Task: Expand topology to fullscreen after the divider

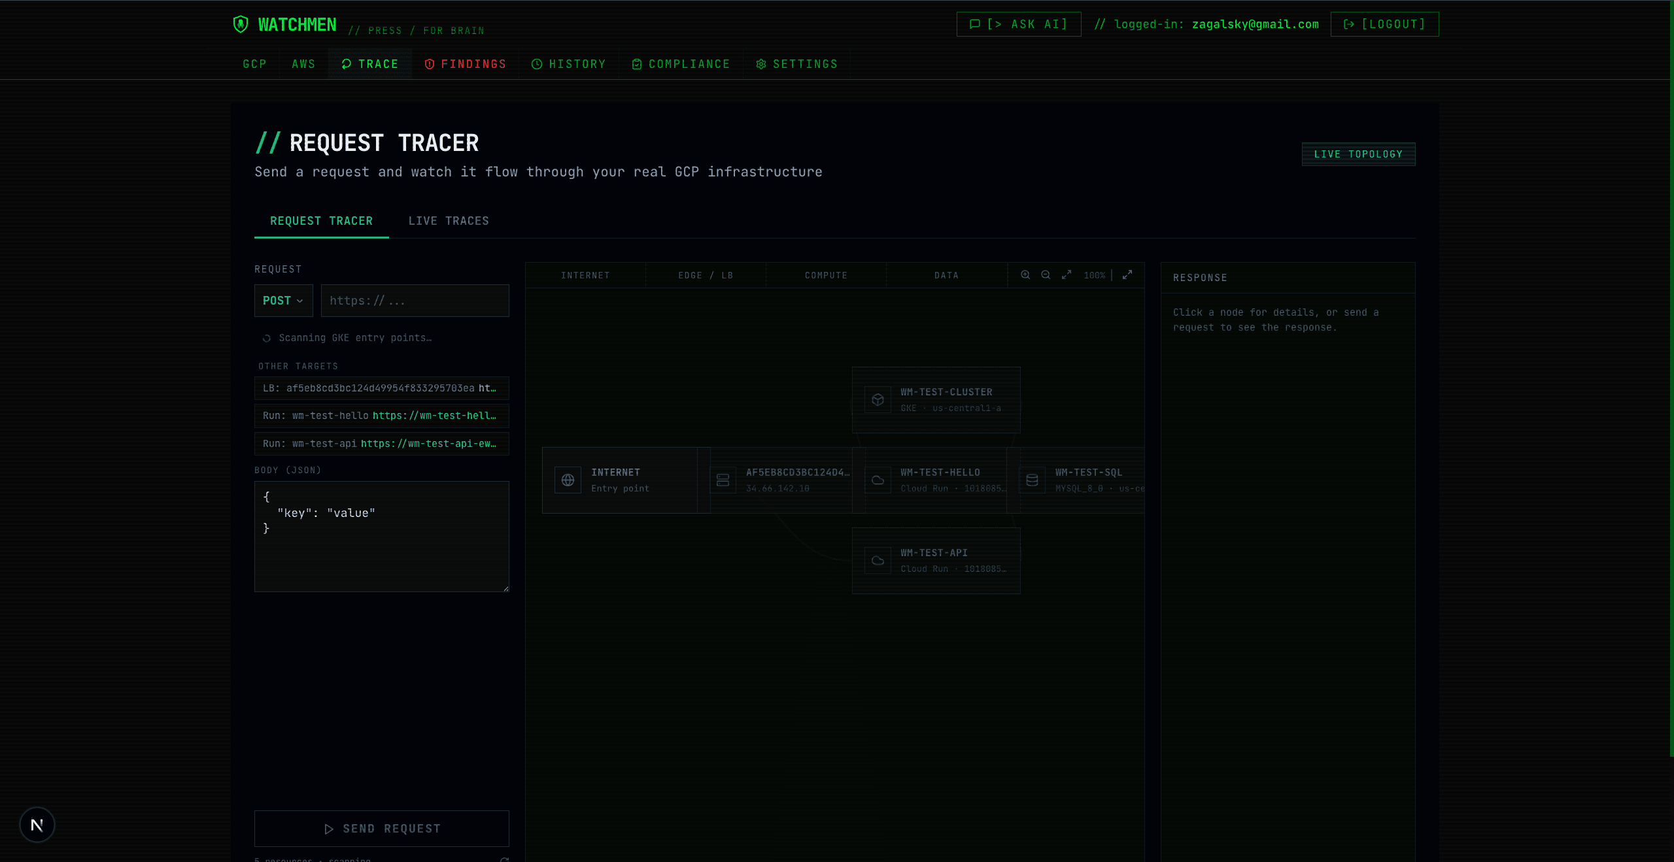Action: (x=1127, y=275)
